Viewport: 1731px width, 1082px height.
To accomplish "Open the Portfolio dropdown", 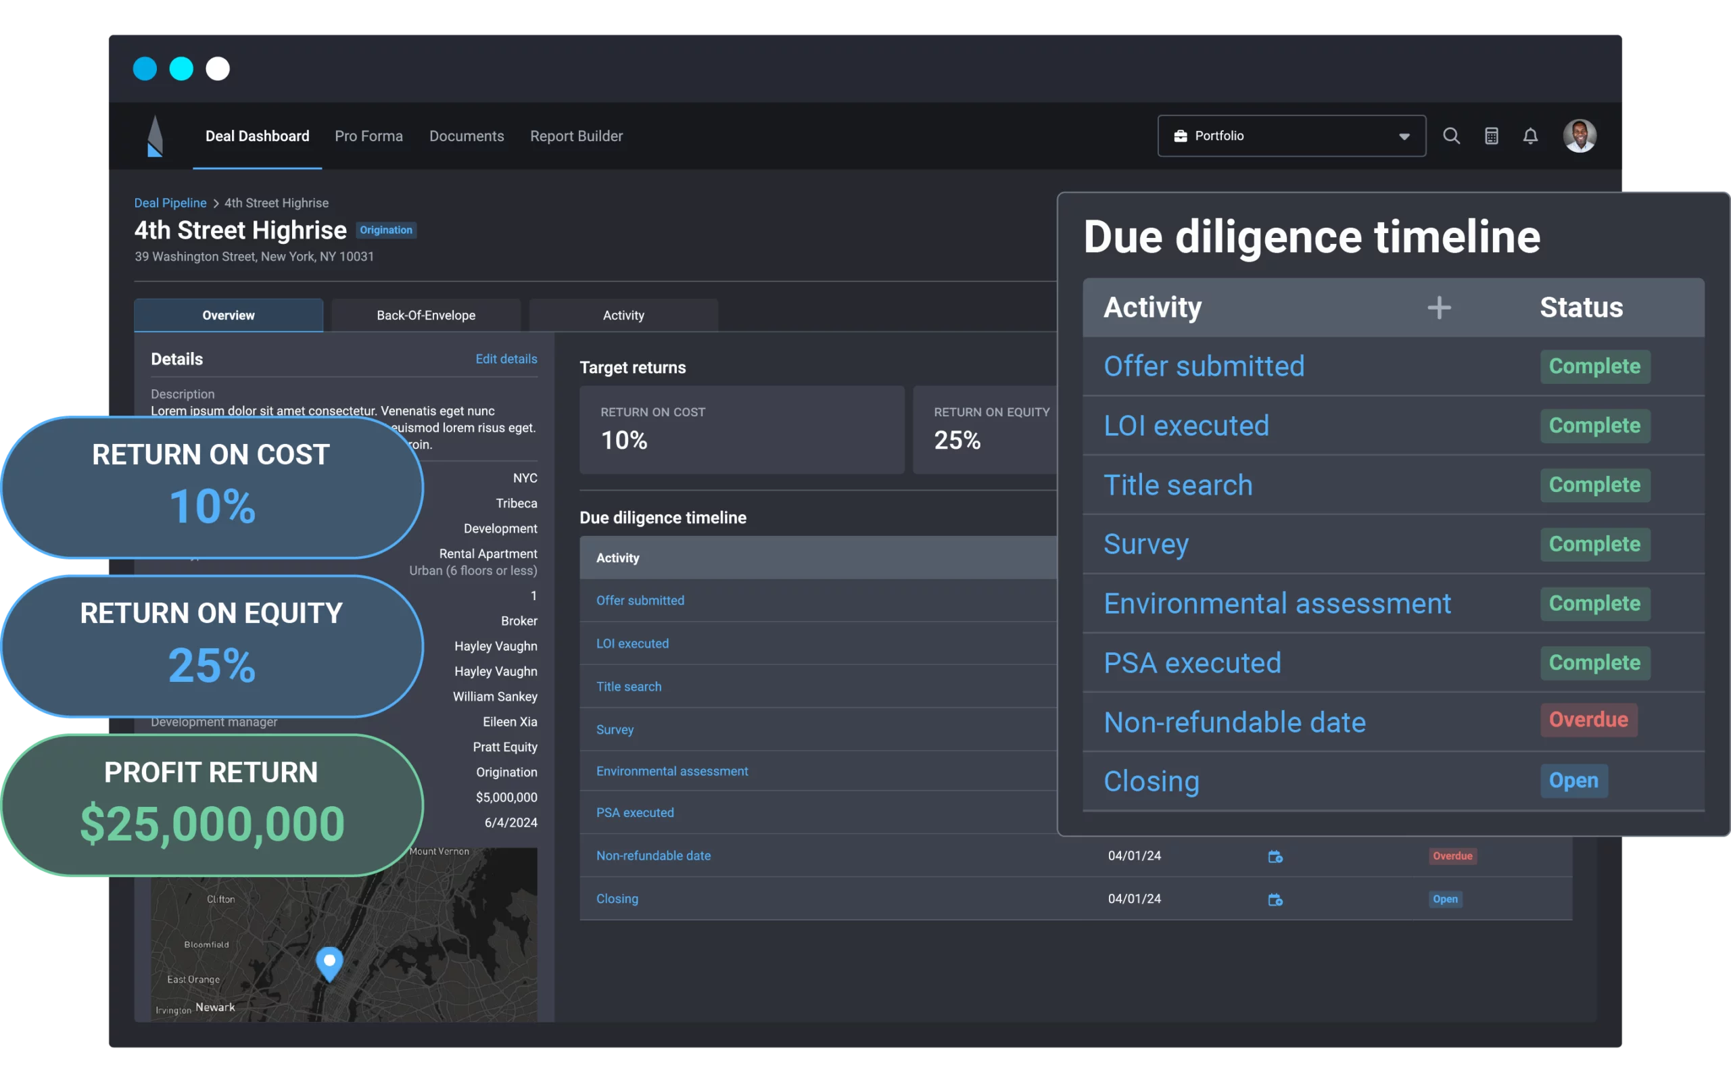I will point(1291,136).
